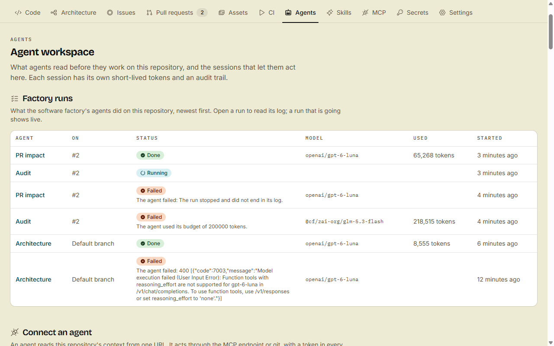
Task: Click the 'run stopped and did not end' message
Action: pos(209,200)
